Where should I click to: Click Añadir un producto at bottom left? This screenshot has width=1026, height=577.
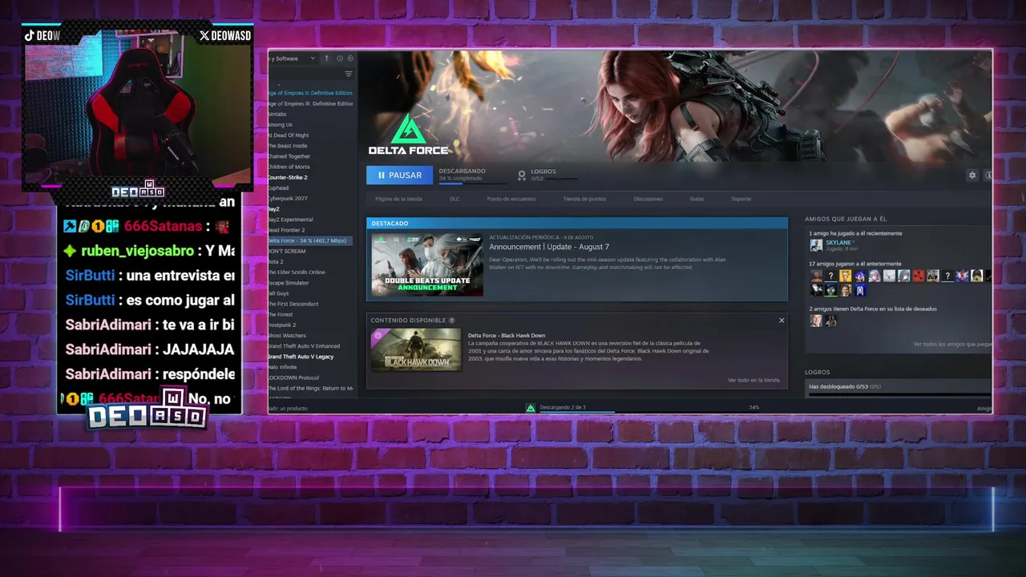coord(289,408)
